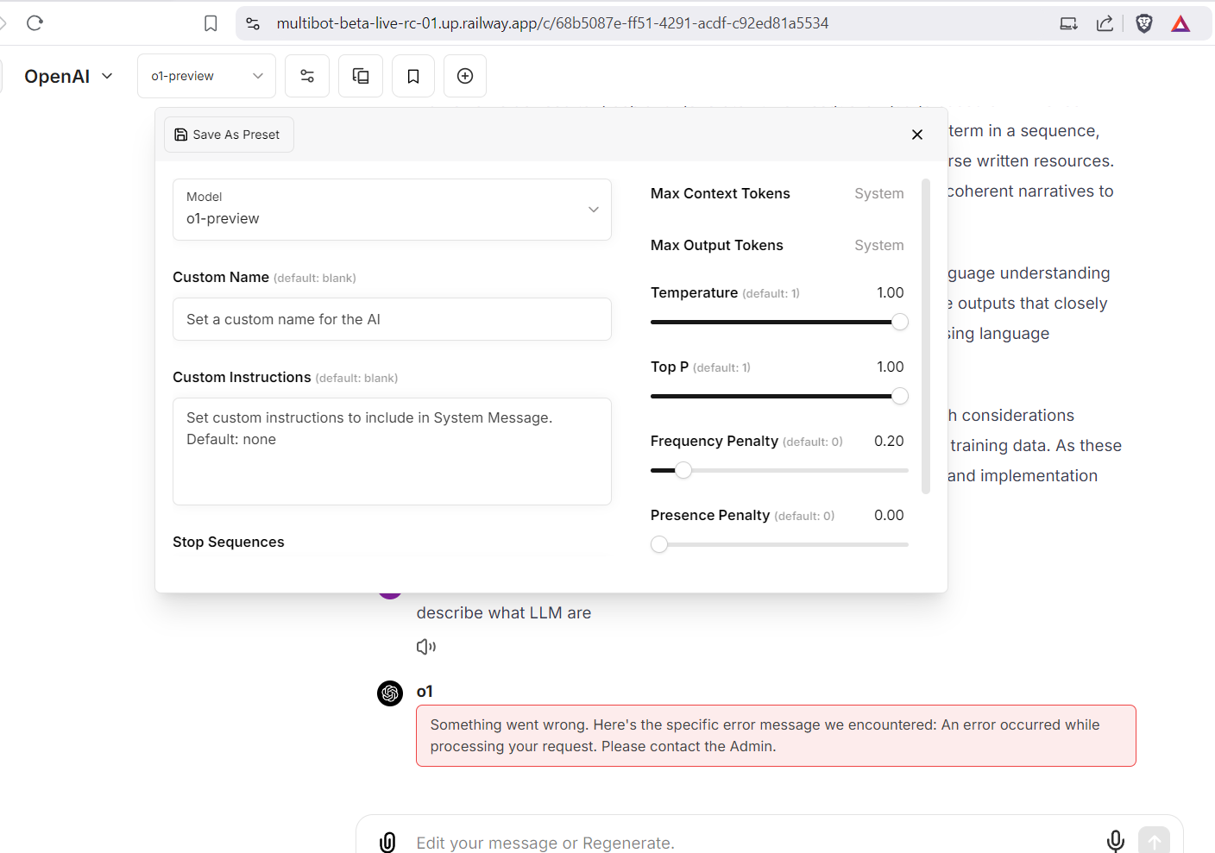1215x853 pixels.
Task: Toggle the parameters settings sliders icon
Action: coord(307,76)
